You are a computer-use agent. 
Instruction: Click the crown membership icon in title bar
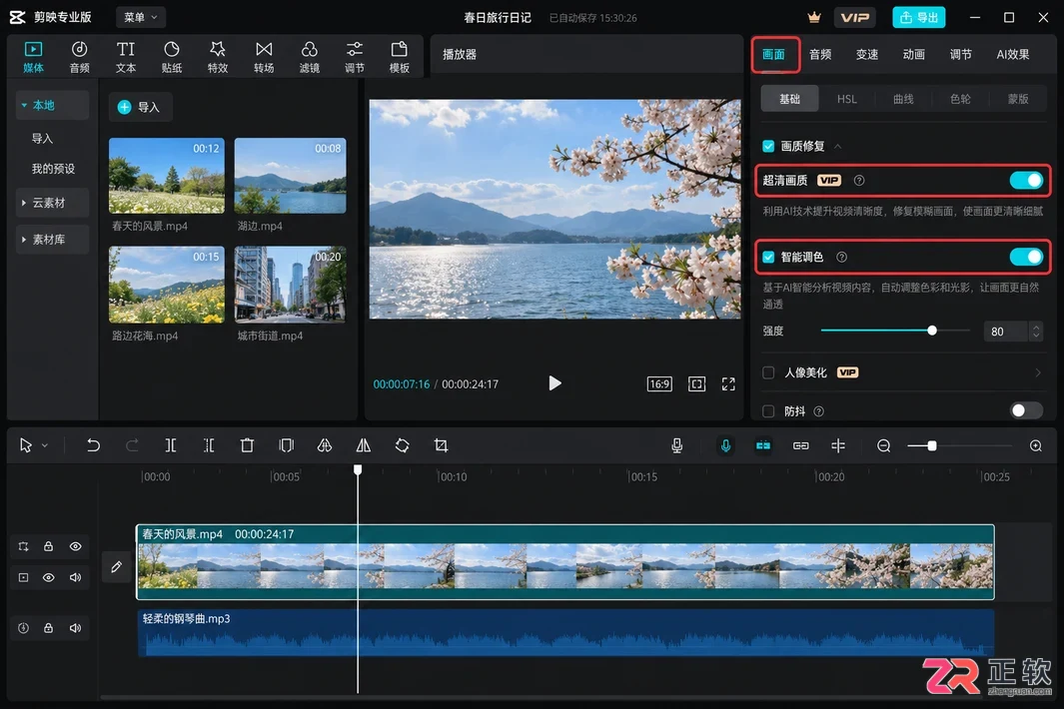(x=813, y=18)
